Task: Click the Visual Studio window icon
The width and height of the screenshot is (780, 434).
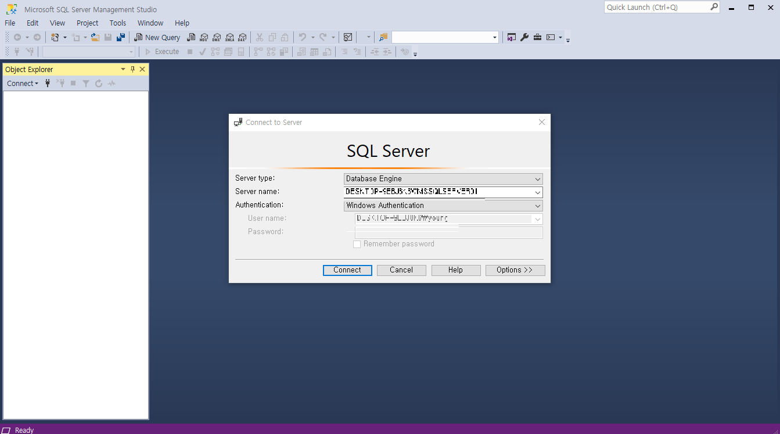Action: pos(512,37)
